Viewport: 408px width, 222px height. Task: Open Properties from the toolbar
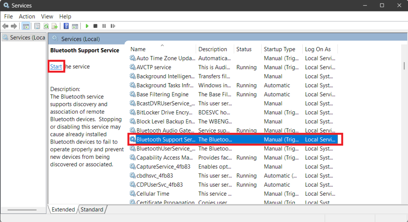coord(37,26)
